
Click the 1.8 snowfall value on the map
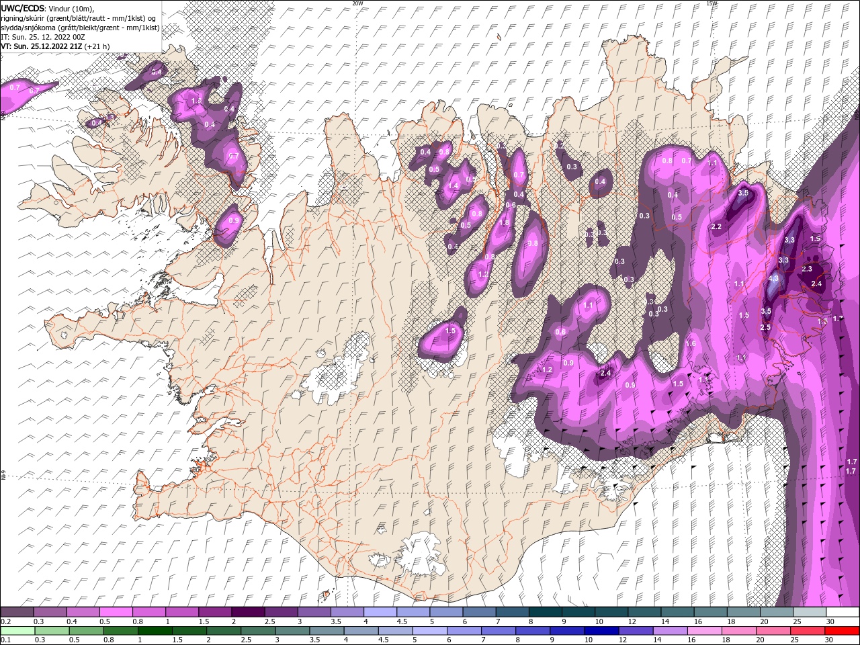[505, 223]
